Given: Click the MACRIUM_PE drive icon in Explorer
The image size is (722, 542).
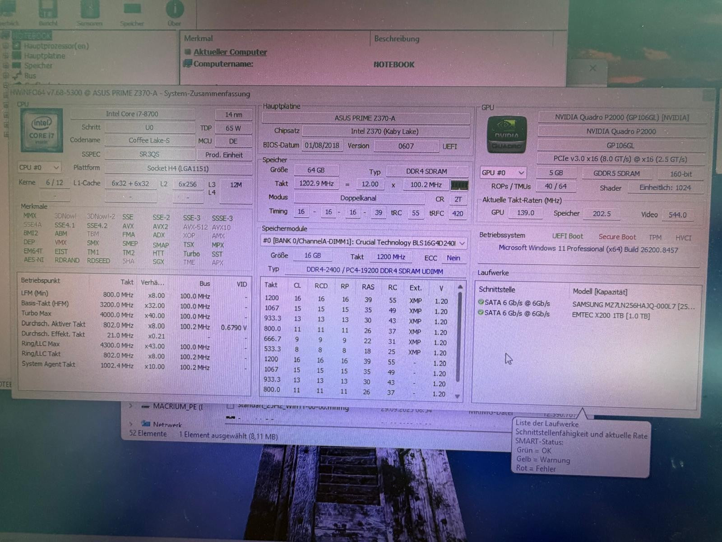Looking at the screenshot, I should tap(145, 406).
